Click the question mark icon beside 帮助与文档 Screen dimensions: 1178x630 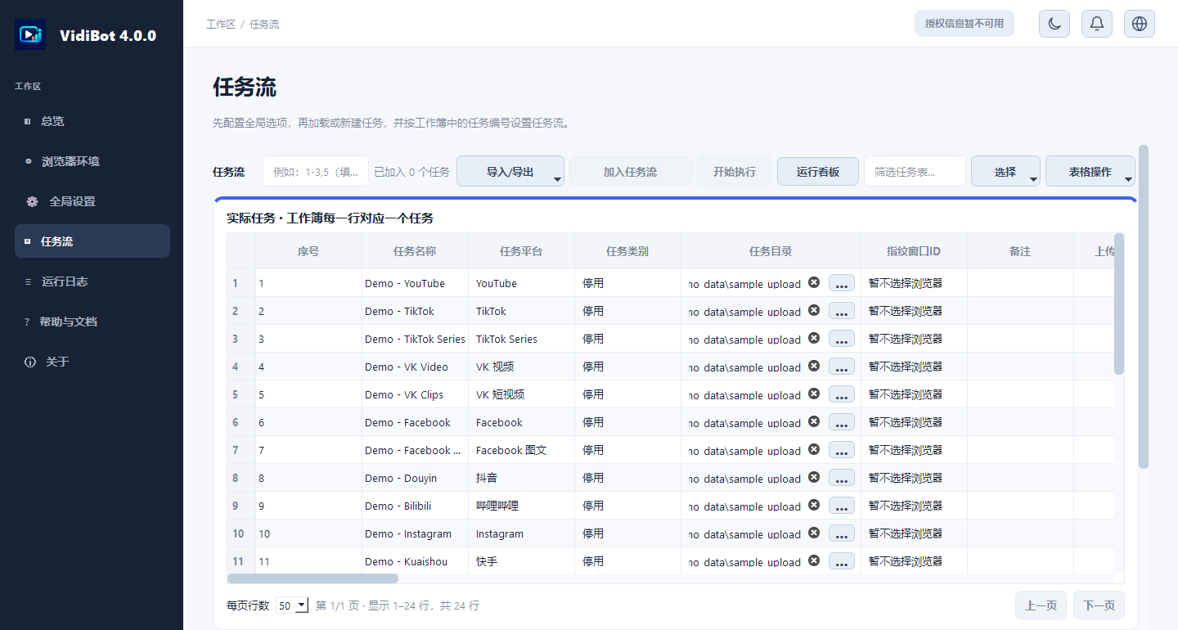click(27, 322)
